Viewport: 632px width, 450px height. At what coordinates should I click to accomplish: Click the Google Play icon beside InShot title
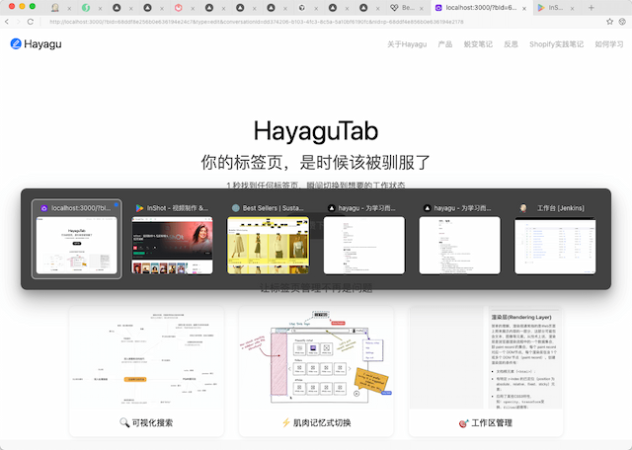coord(139,208)
